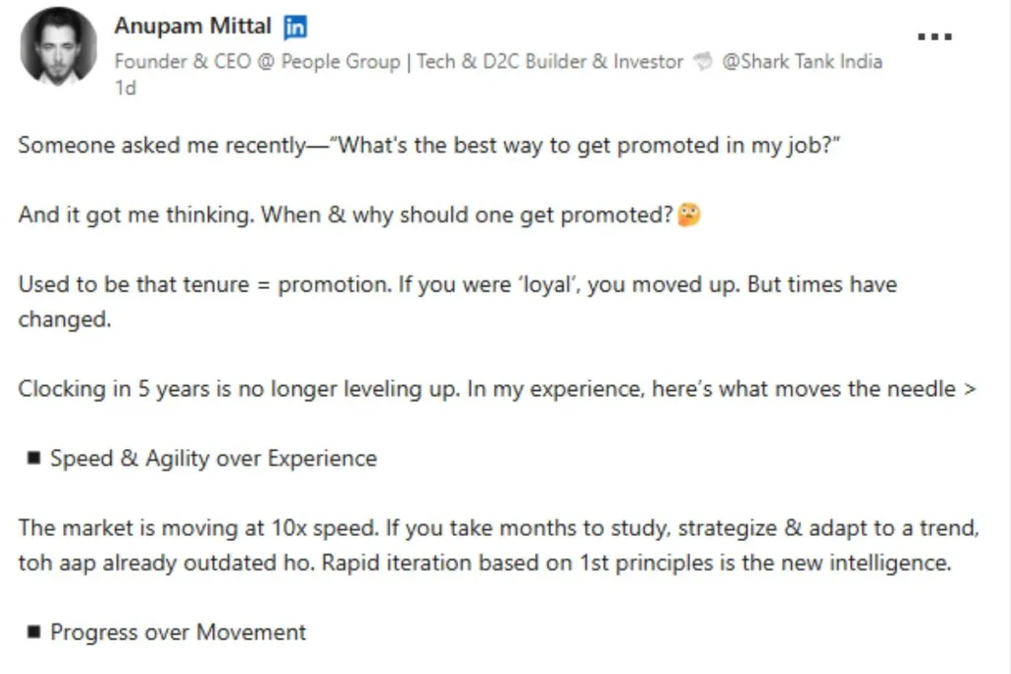
Task: Select the 'Speed & Agility over Experience' heading
Action: (x=213, y=458)
